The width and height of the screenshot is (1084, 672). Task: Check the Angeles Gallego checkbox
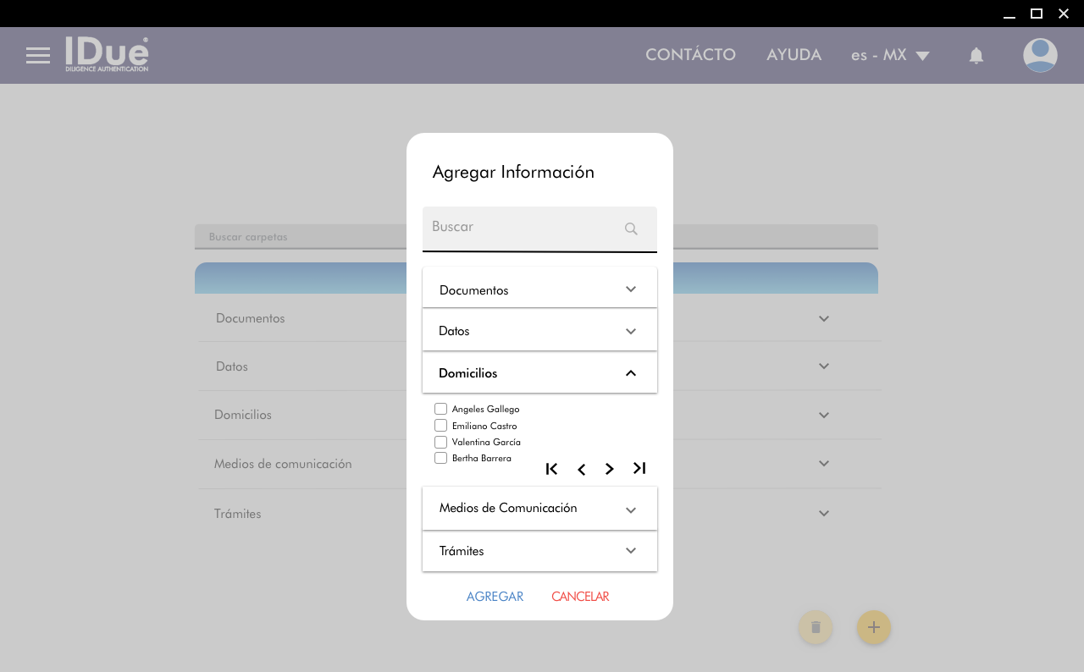(440, 409)
